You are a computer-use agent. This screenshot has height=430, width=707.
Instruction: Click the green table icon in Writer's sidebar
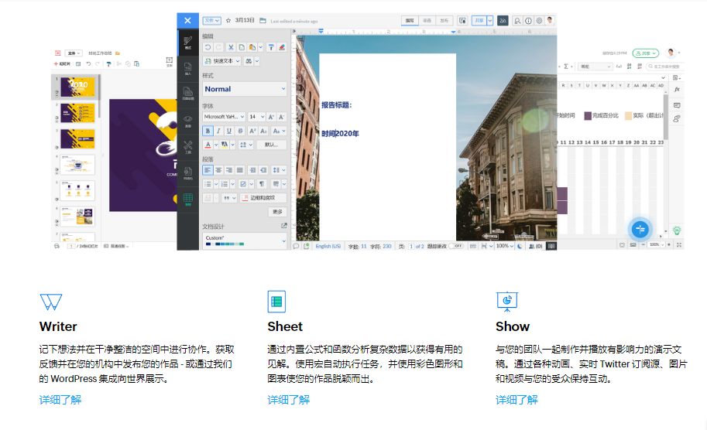point(188,199)
